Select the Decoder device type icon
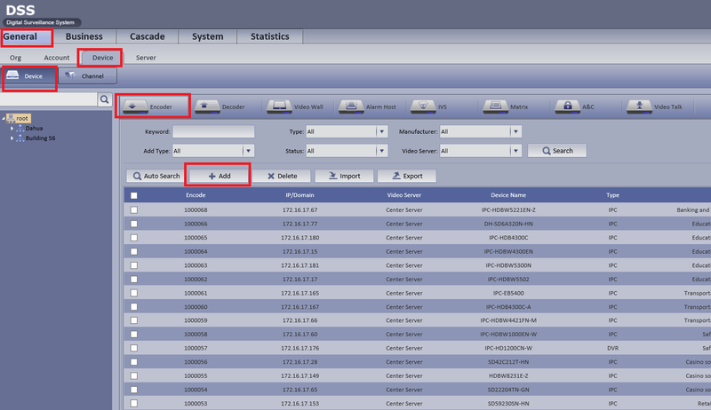Viewport: 711px width, 410px height. click(207, 106)
